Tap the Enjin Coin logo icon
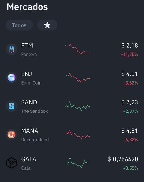The image size is (144, 182). pos(12,78)
